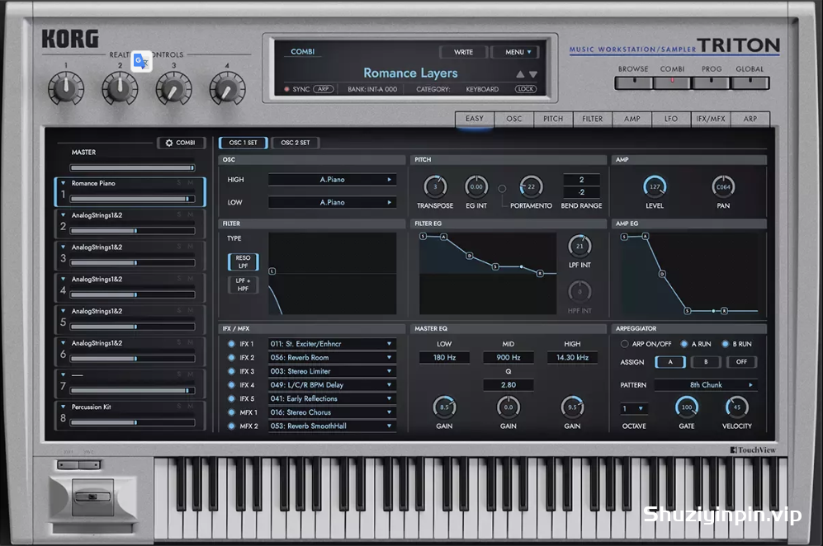This screenshot has height=546, width=823.
Task: Click the LPF INT knob
Action: click(579, 246)
